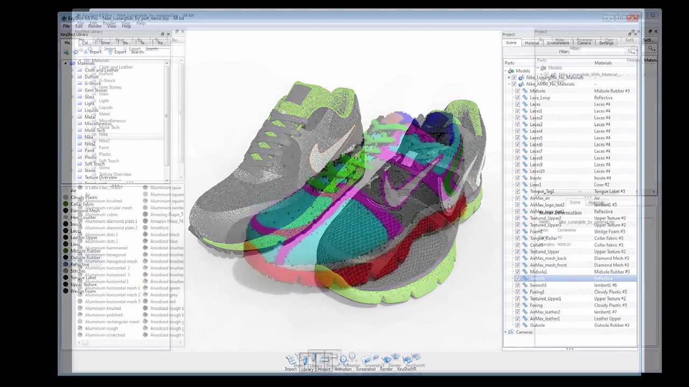689x387 pixels.
Task: Expand the Cloth and Leather folder
Action: (73, 70)
